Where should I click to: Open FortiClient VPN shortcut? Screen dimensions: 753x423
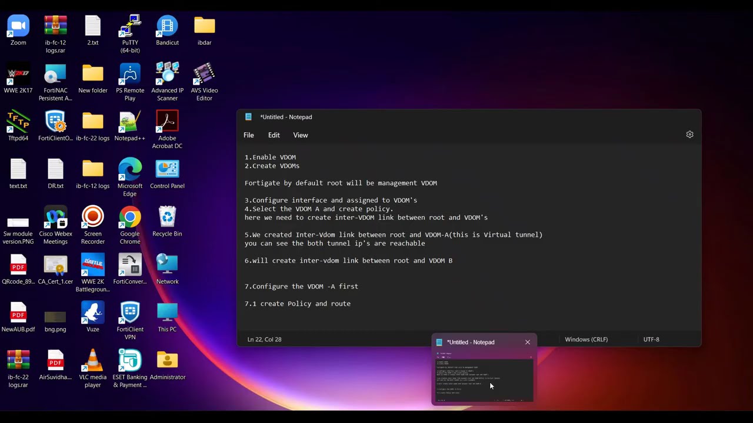pos(130,321)
